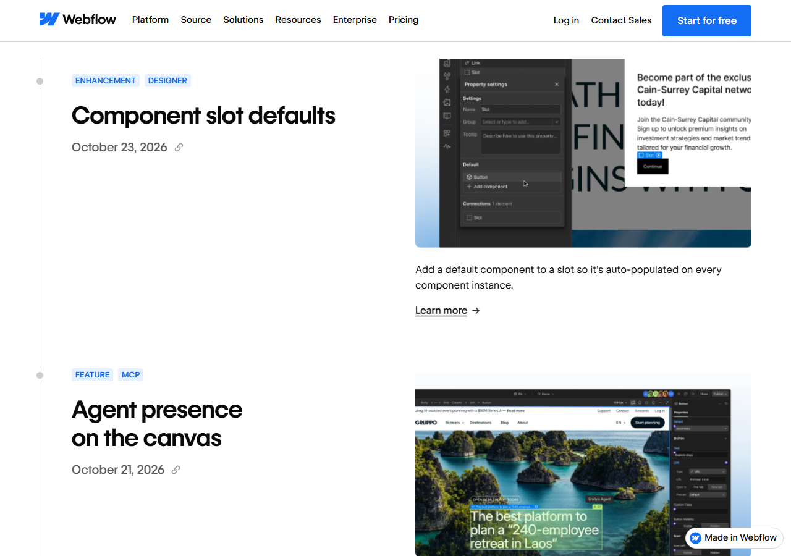Viewport: 791px width, 556px height.
Task: Open the Solutions menu
Action: point(243,20)
